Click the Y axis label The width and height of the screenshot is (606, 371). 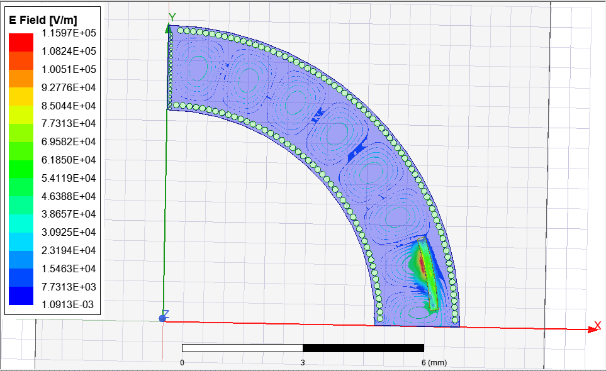(x=172, y=17)
